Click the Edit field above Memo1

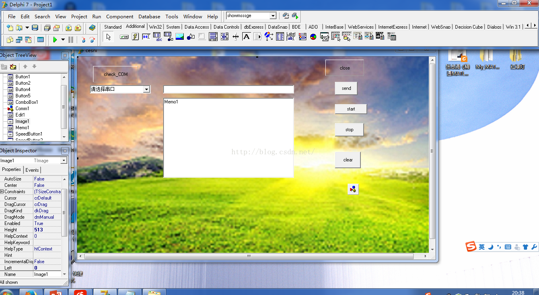229,89
